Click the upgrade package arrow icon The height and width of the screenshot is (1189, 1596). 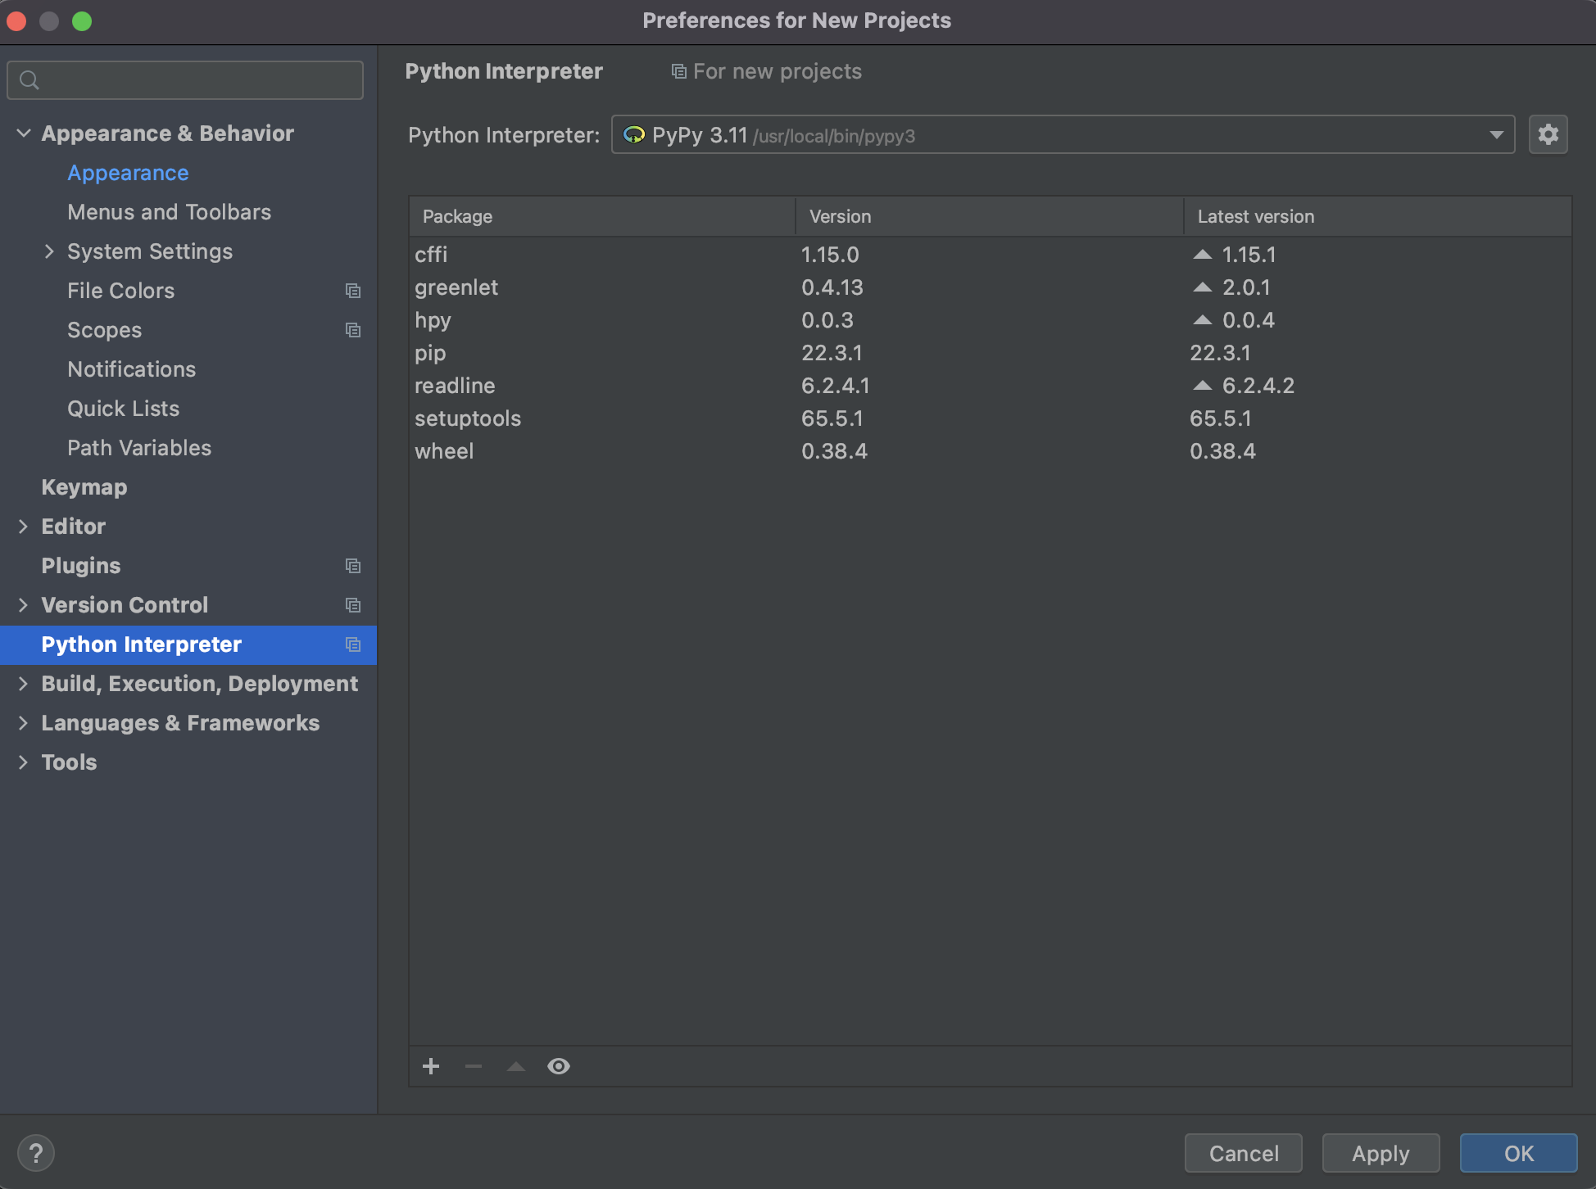pos(516,1066)
